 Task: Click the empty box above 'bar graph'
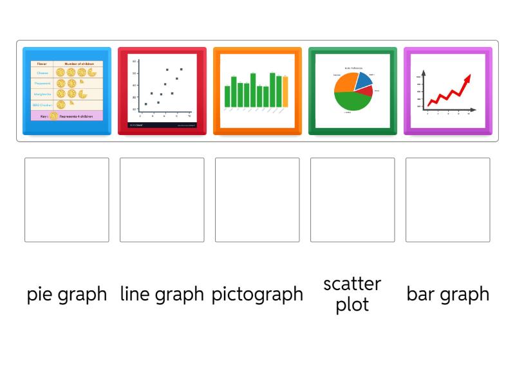(x=448, y=200)
